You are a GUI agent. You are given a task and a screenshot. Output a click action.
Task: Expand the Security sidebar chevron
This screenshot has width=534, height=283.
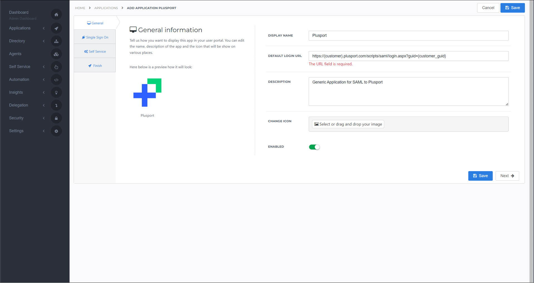pyautogui.click(x=44, y=118)
